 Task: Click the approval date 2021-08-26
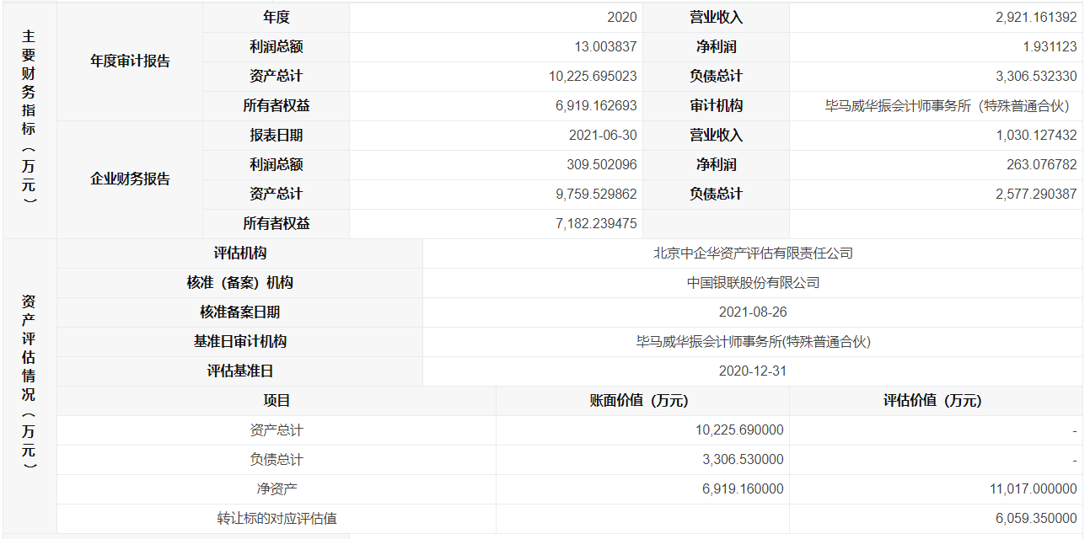tap(753, 312)
